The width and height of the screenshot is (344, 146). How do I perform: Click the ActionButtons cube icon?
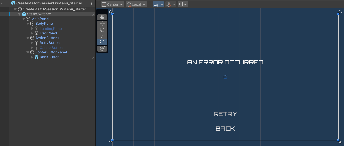[x=32, y=38]
